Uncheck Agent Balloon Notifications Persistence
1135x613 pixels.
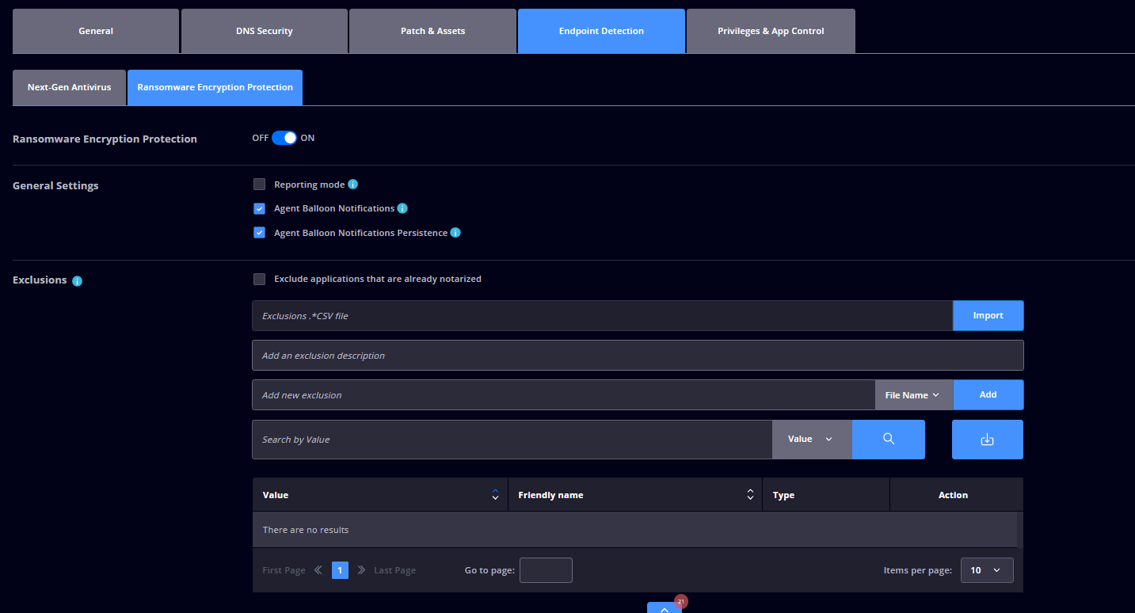point(259,233)
